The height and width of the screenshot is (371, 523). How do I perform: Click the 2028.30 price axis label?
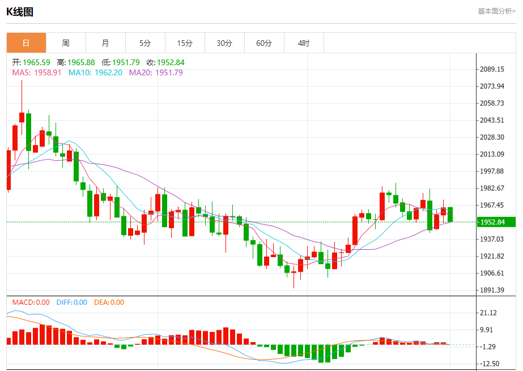pyautogui.click(x=492, y=137)
